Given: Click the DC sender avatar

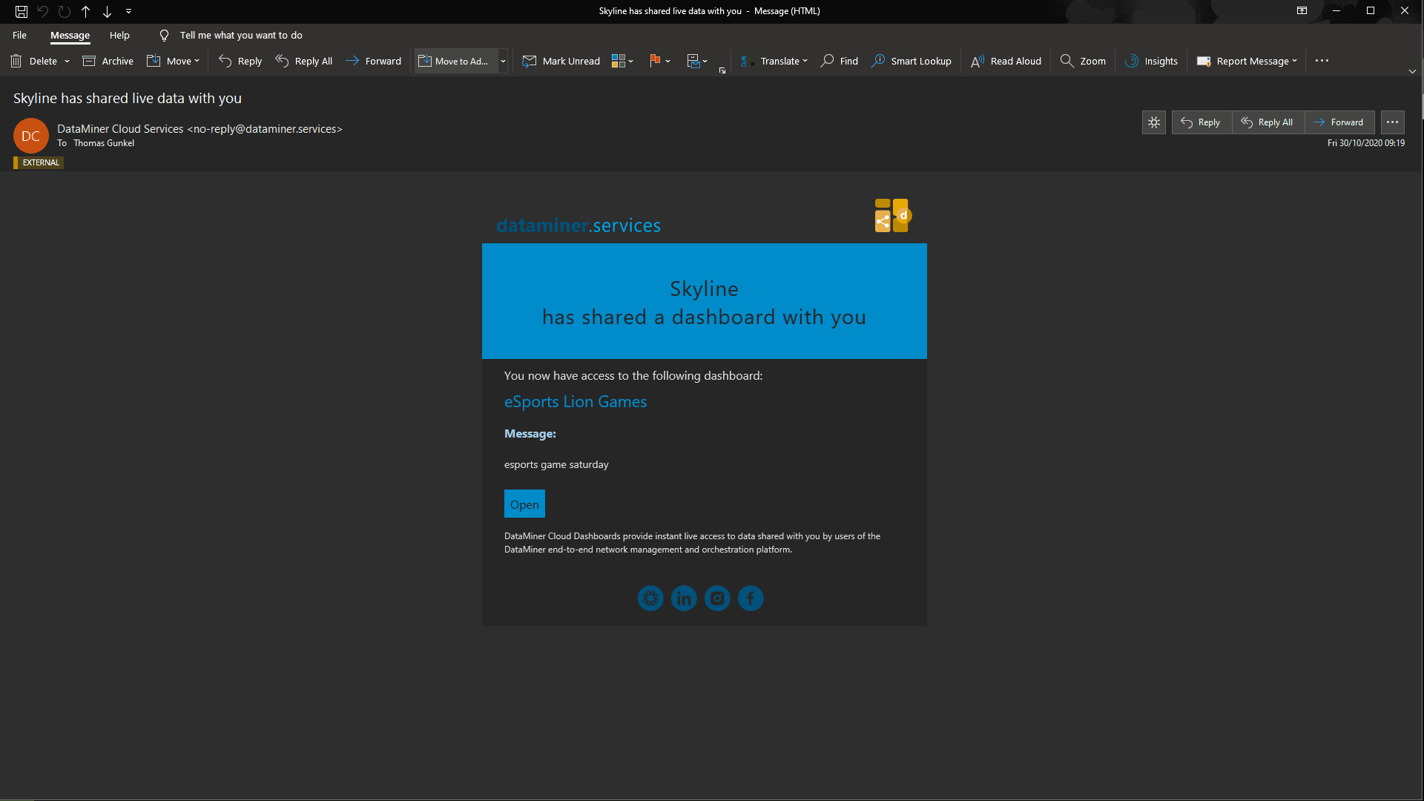Looking at the screenshot, I should 30,136.
